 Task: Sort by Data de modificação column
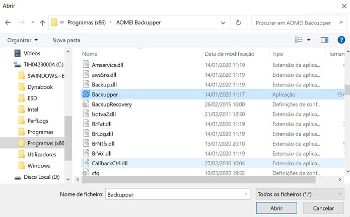point(230,54)
